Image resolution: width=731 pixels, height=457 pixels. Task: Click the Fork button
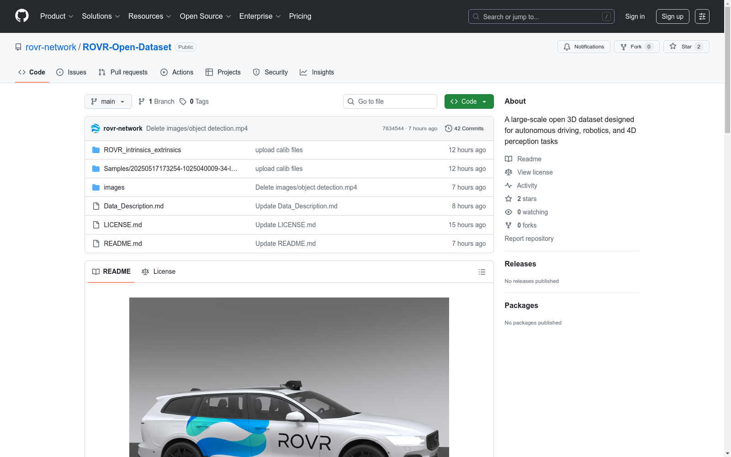(x=637, y=47)
